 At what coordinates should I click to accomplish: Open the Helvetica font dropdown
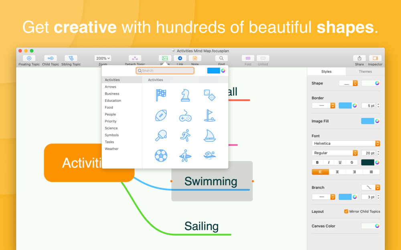pos(346,143)
